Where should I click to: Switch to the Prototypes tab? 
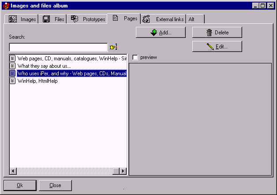click(89, 19)
